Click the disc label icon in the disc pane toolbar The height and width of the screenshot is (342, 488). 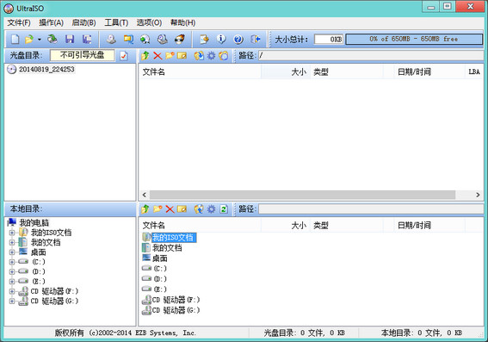point(224,56)
